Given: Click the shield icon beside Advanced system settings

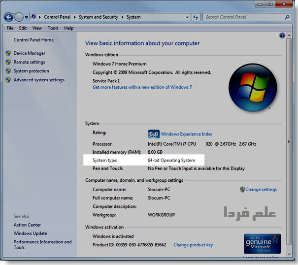Looking at the screenshot, I should click(8, 80).
